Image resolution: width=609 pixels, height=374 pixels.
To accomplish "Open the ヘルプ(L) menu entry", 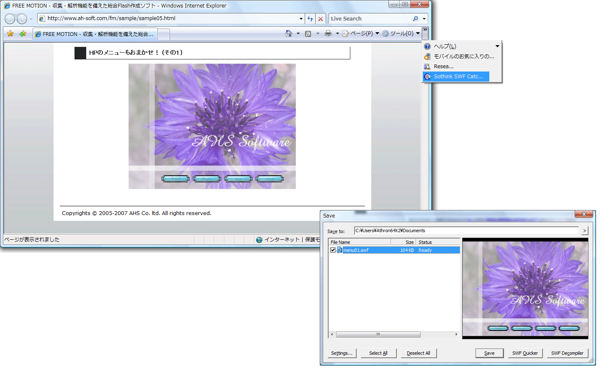I will pos(462,46).
